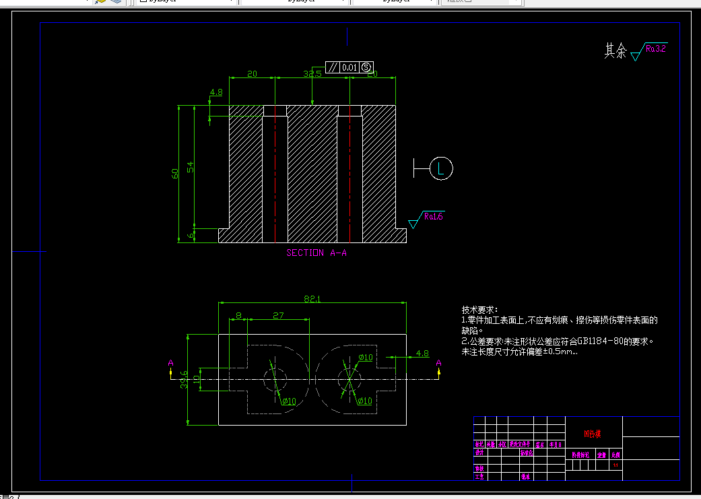
Task: Select the 54 dimension text
Action: [x=191, y=167]
